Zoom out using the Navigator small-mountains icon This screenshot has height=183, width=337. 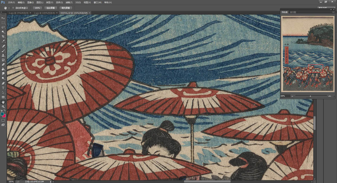tap(293, 96)
